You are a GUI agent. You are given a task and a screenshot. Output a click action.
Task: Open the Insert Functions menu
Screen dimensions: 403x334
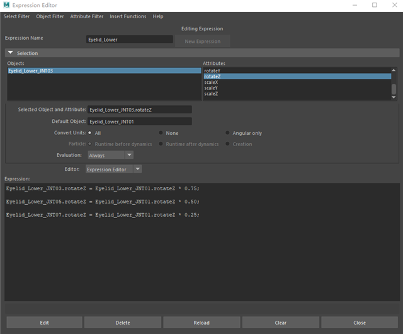pos(128,16)
